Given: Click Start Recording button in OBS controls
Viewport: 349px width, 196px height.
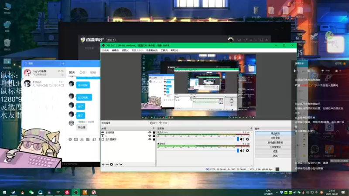Looking at the screenshot, I should click(x=275, y=138).
